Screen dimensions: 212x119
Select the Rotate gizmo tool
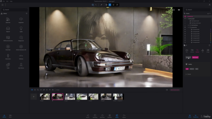pos(113,5)
